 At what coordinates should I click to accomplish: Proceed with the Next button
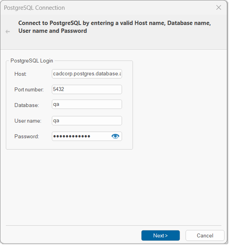pyautogui.click(x=161, y=235)
